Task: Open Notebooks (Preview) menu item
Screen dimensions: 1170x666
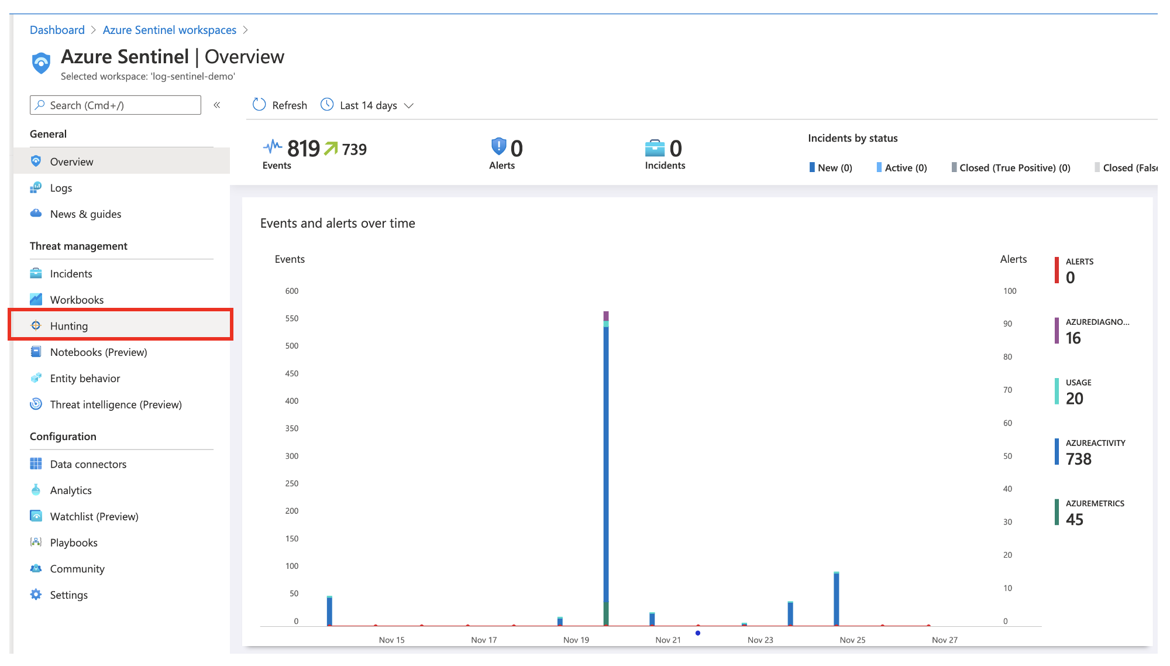Action: click(98, 352)
